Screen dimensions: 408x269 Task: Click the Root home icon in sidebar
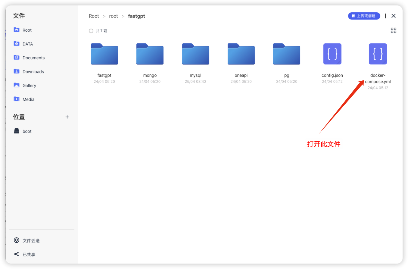pyautogui.click(x=17, y=30)
